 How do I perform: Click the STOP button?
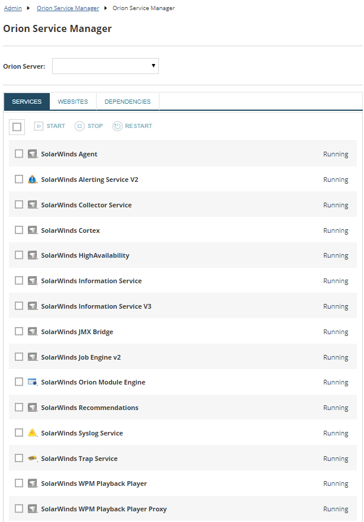pos(88,126)
